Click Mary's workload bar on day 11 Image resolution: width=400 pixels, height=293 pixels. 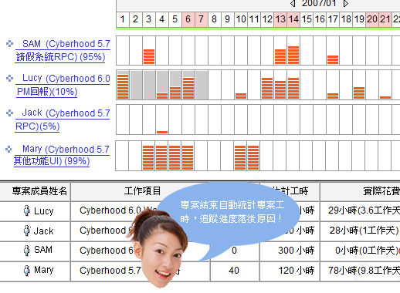tap(253, 157)
